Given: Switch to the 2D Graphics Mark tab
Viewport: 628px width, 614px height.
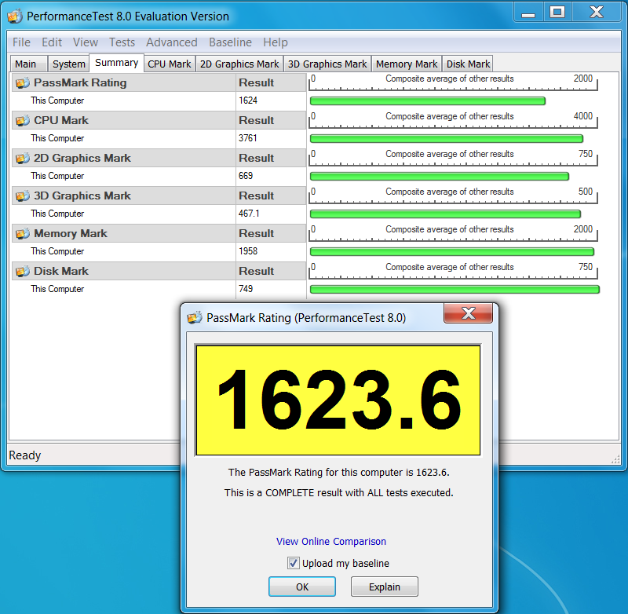Looking at the screenshot, I should [239, 64].
